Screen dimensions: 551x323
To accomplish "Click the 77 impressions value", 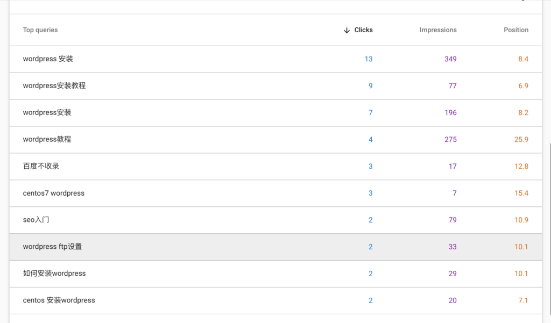I will [453, 86].
